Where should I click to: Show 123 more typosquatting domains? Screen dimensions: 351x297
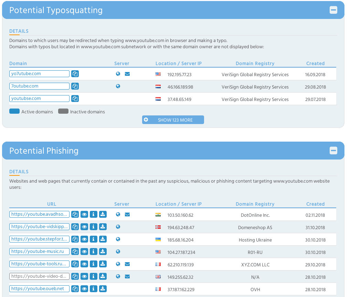pyautogui.click(x=173, y=120)
